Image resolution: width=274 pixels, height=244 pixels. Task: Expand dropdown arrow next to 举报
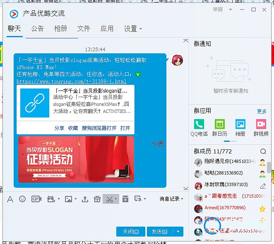click(231, 10)
